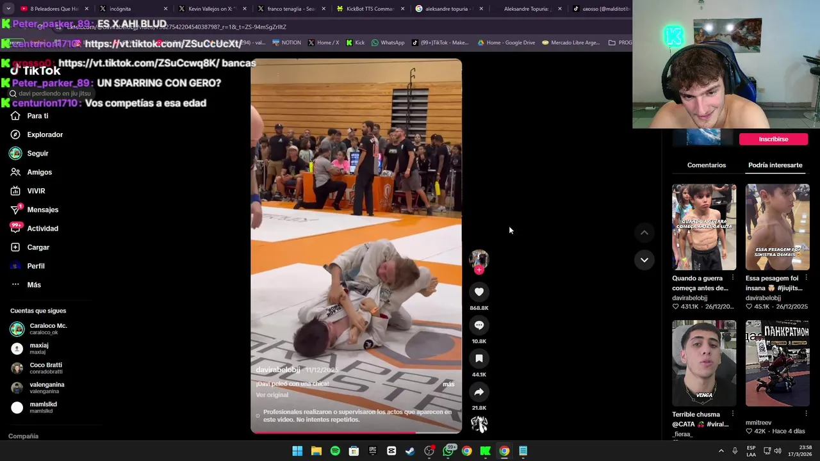The image size is (820, 461).
Task: Play Terrible chusma video thumbnail
Action: (x=704, y=363)
